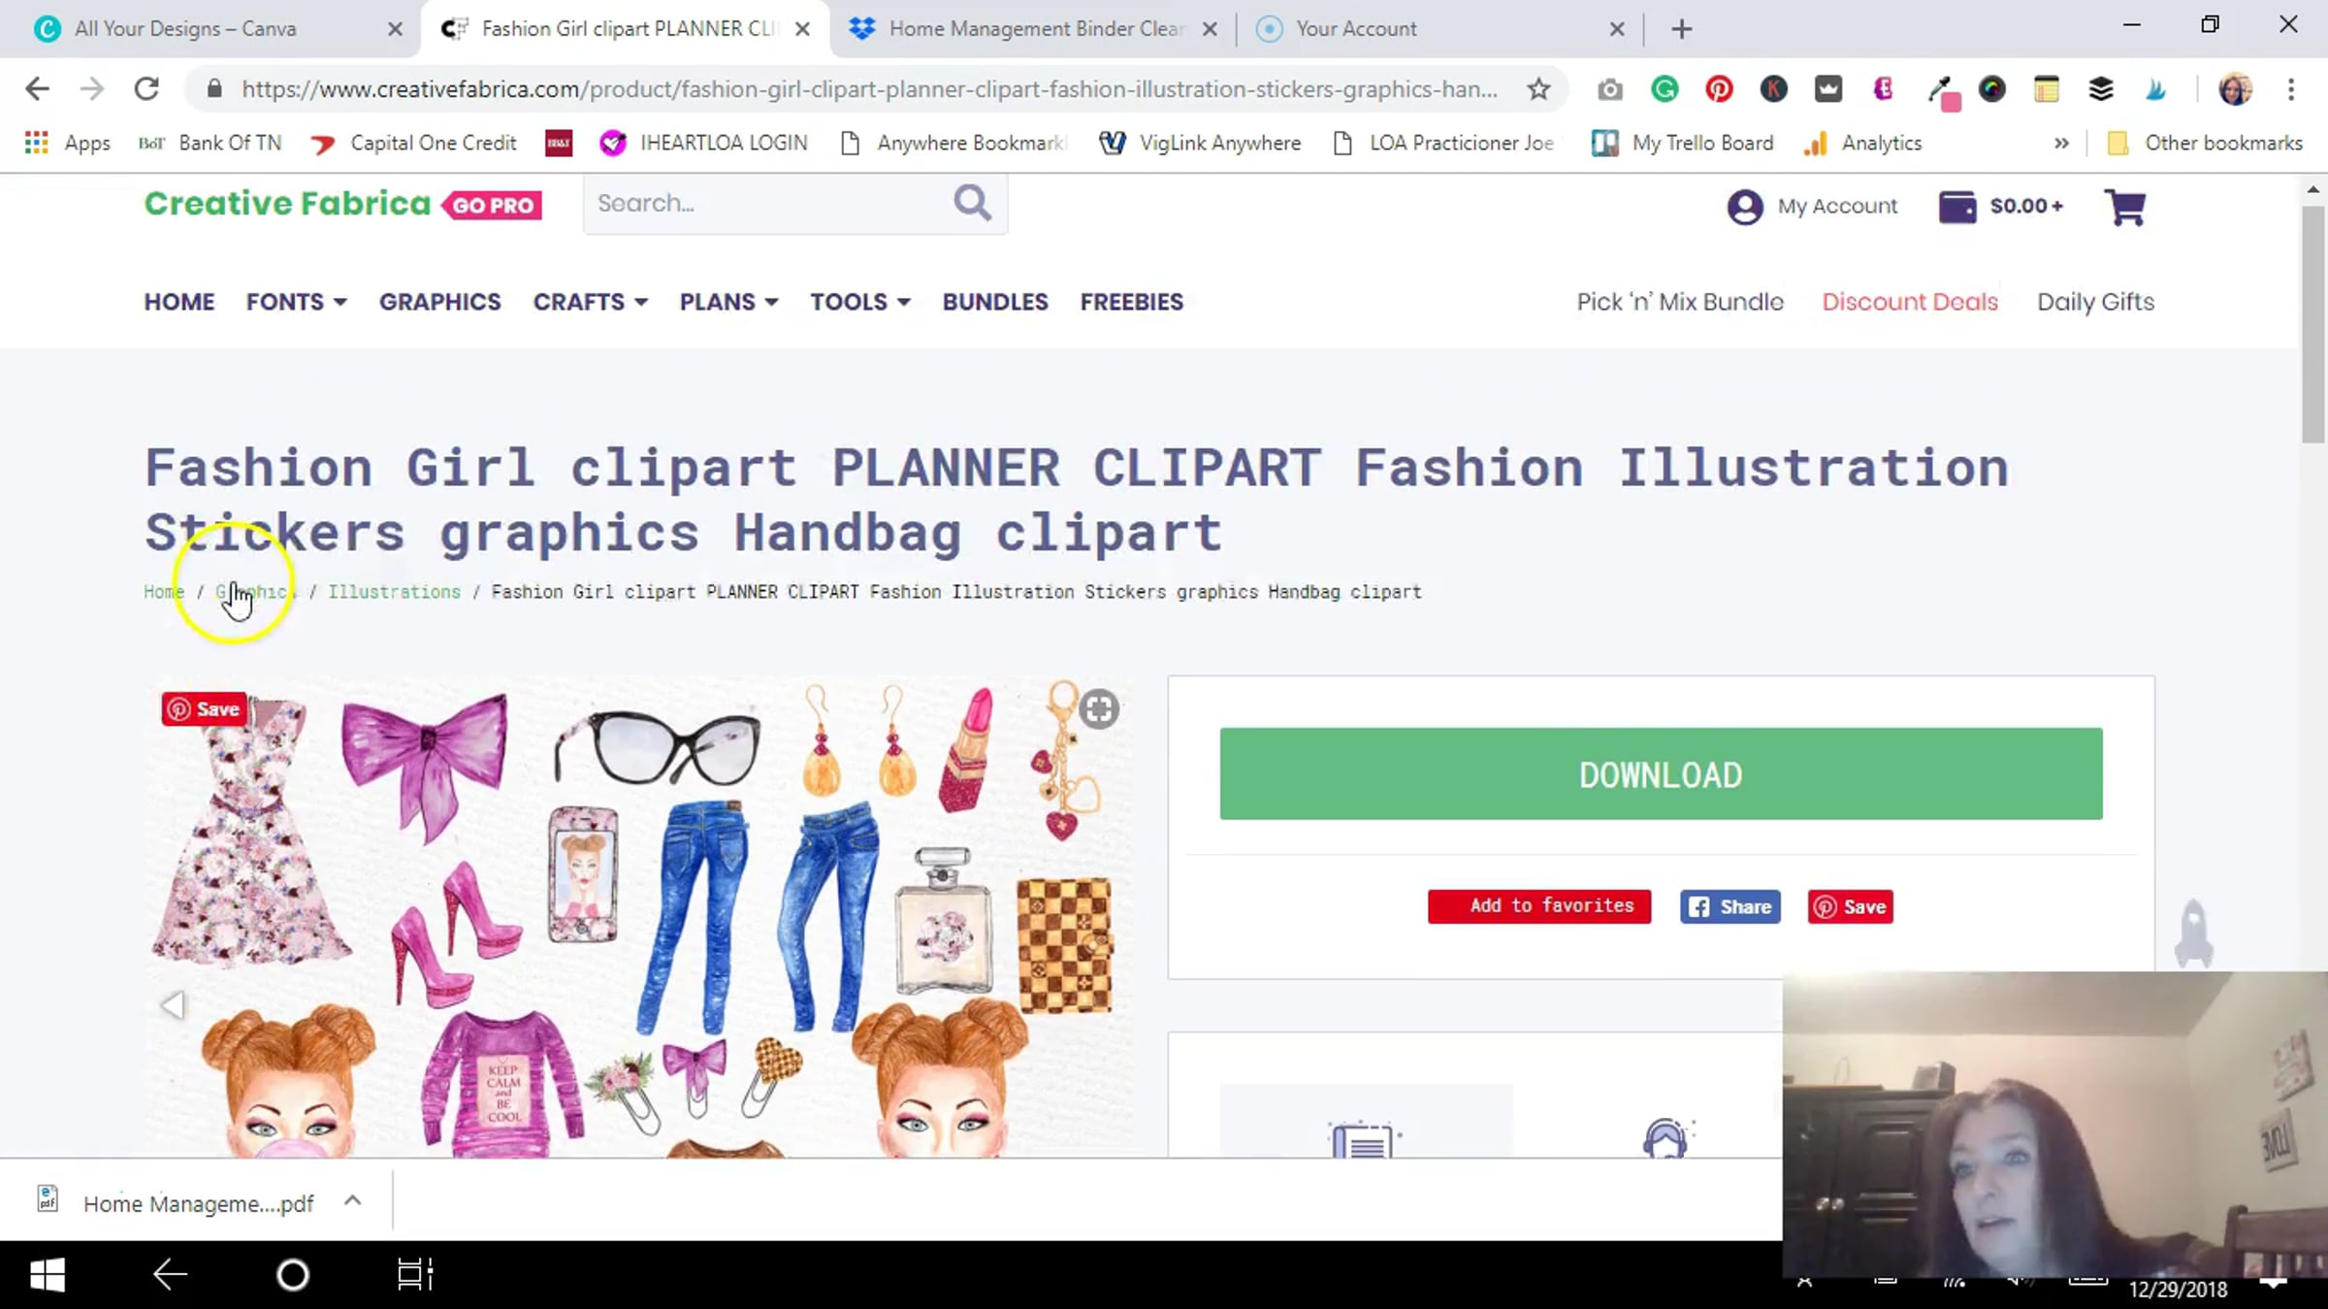Click the My Account avatar icon
2328x1309 pixels.
(1744, 207)
